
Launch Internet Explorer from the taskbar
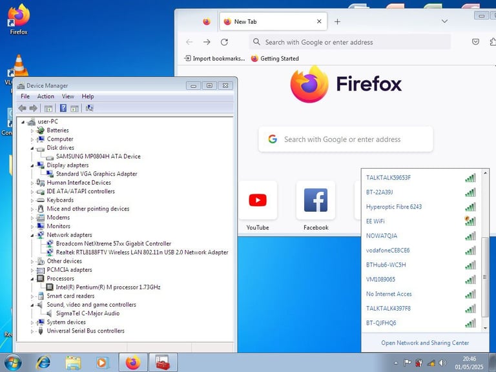(x=43, y=362)
